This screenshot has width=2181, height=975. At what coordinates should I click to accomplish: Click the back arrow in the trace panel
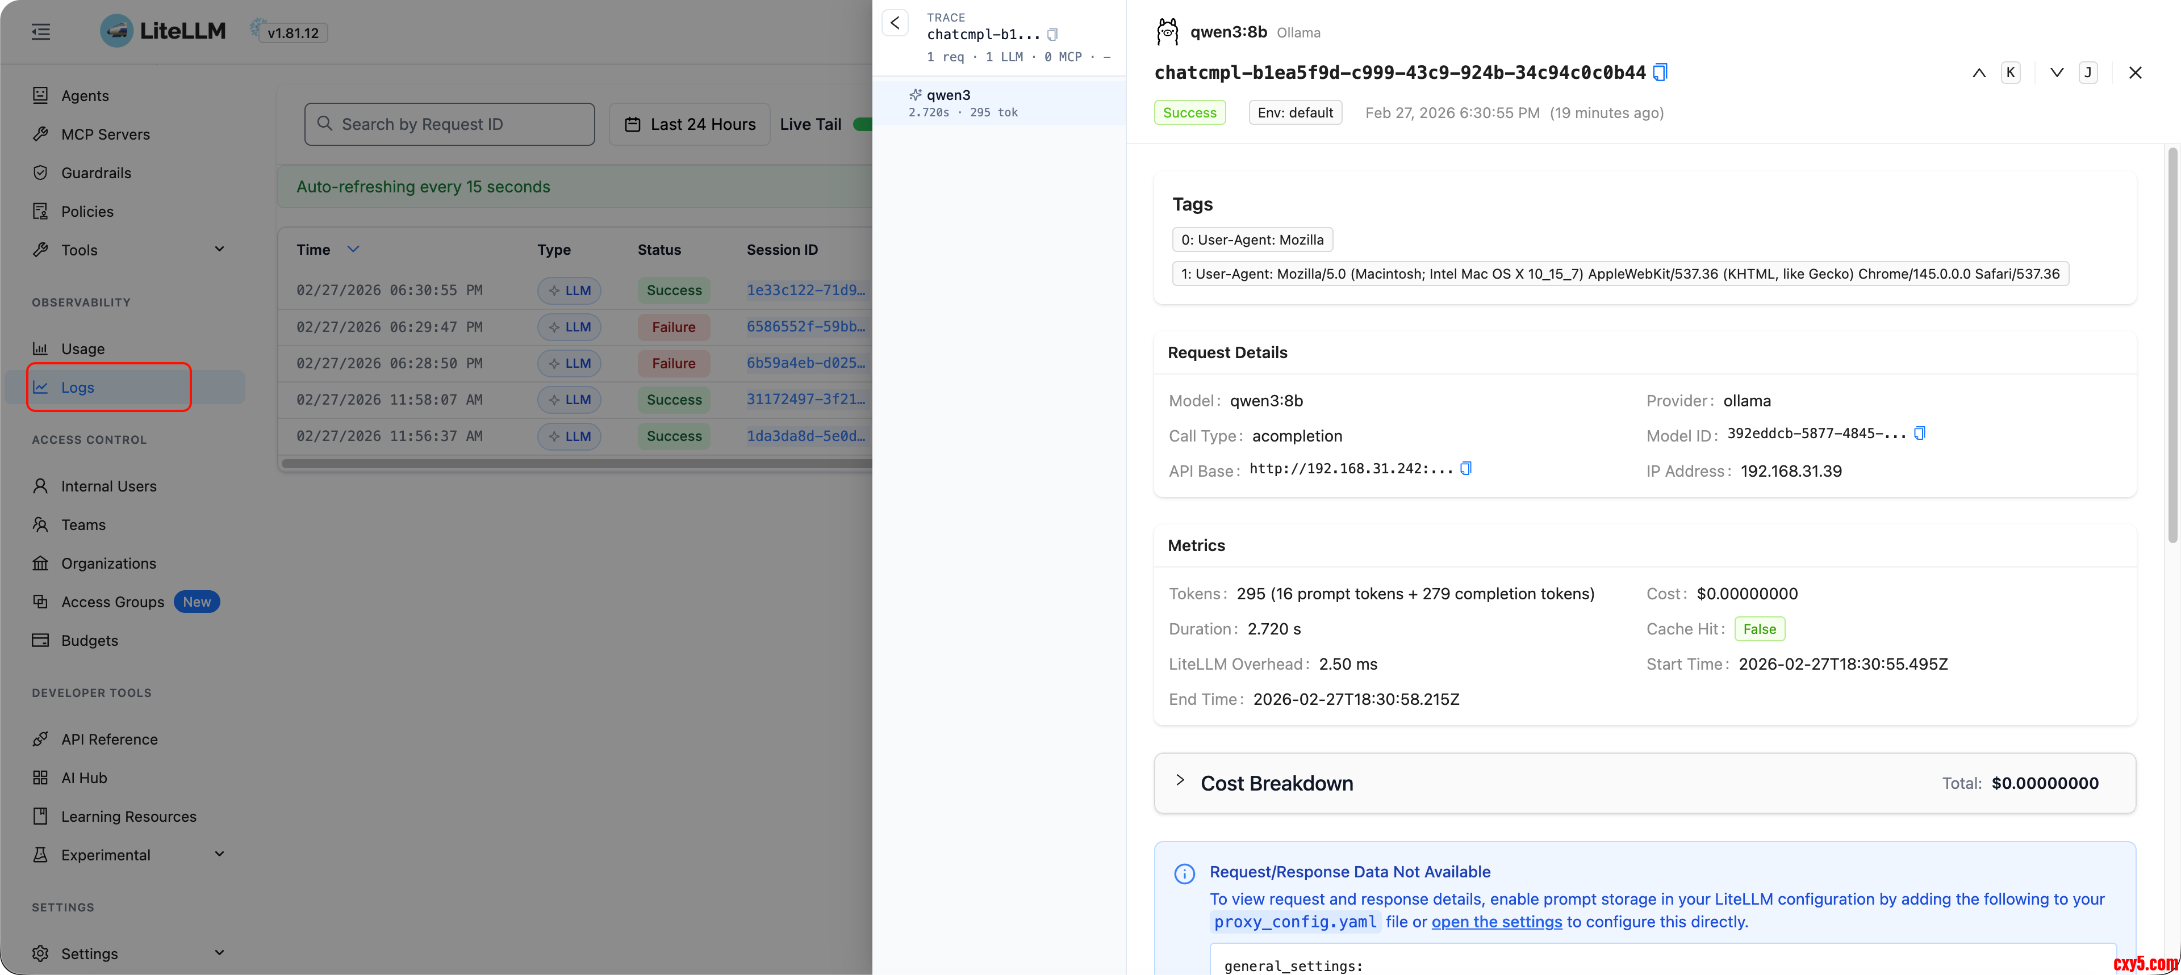[895, 23]
